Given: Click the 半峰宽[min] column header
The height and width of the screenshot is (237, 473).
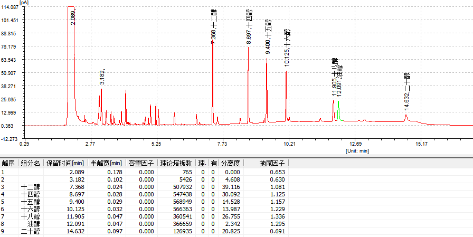Looking at the screenshot, I should (106, 163).
